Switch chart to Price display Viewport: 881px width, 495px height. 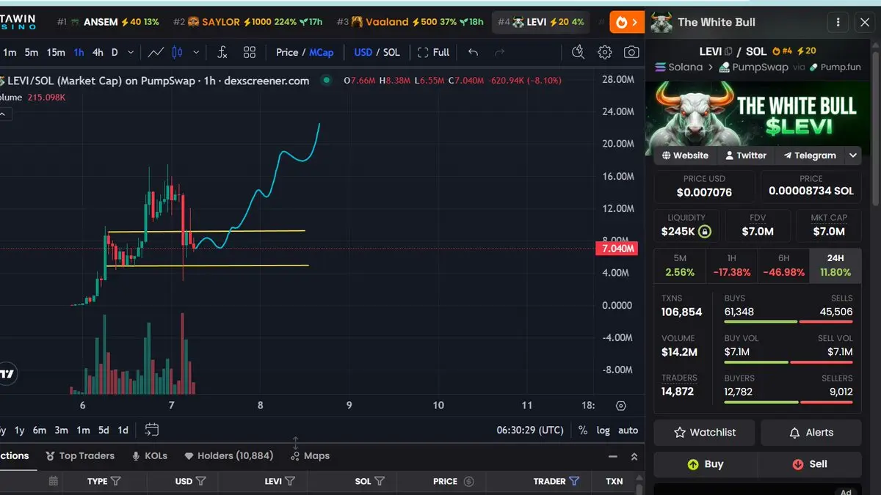(x=287, y=52)
